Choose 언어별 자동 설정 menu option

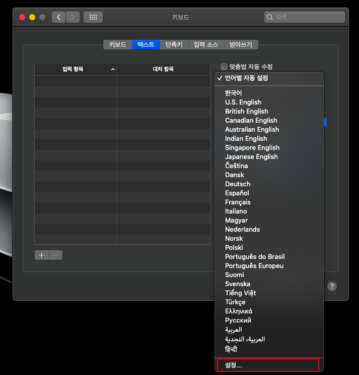(269, 78)
